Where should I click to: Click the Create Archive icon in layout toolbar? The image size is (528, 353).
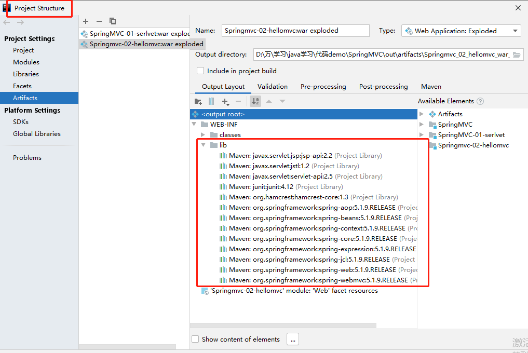[211, 101]
